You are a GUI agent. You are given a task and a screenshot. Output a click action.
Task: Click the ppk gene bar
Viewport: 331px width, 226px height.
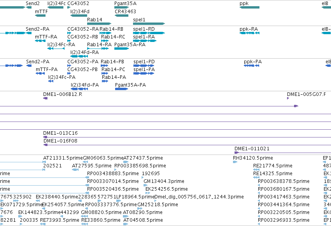[x=250, y=7]
